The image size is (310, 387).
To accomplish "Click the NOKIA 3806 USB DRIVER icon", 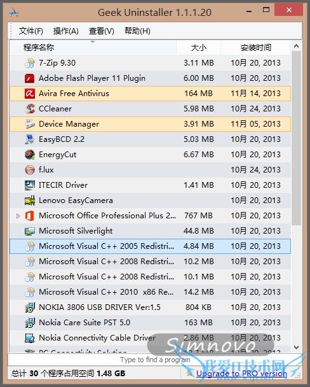I will 30,308.
